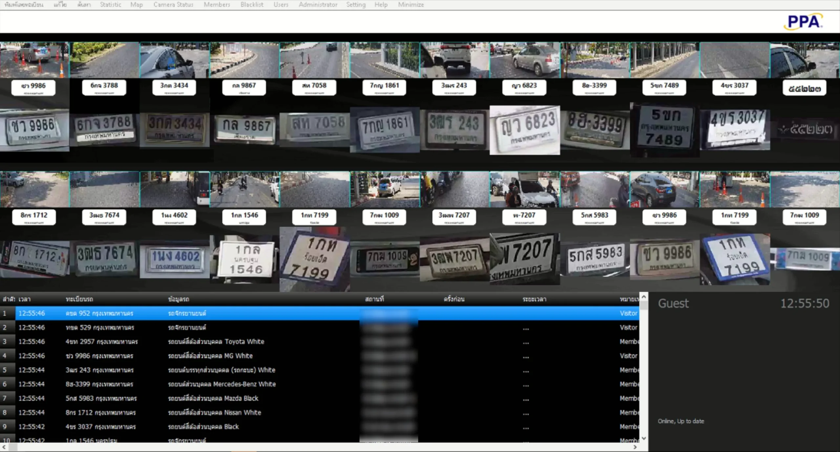Image resolution: width=840 pixels, height=452 pixels.
Task: Select the row with plate 4ขท 2957
Action: point(102,341)
